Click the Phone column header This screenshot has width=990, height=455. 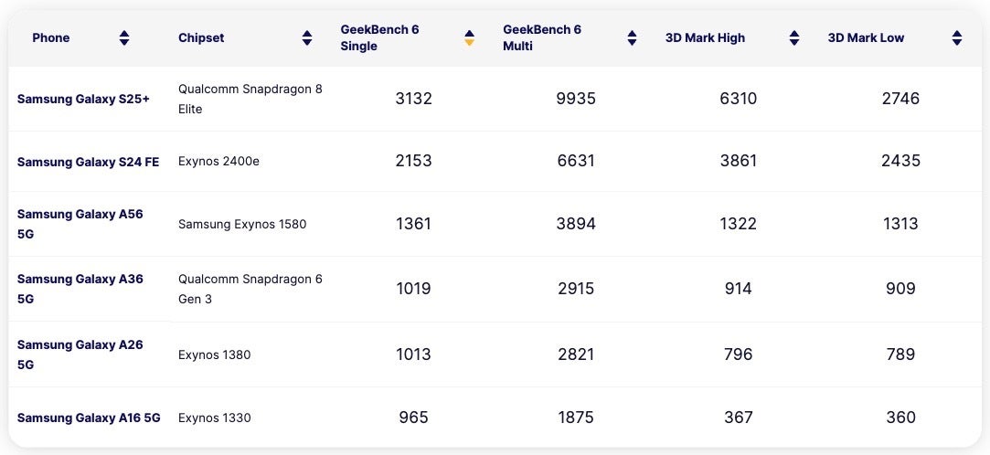pos(51,38)
